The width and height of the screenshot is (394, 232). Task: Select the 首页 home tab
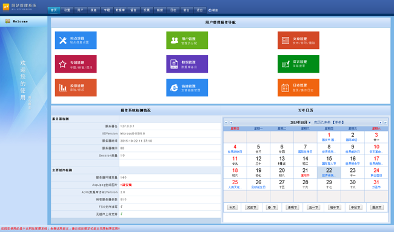click(54, 10)
